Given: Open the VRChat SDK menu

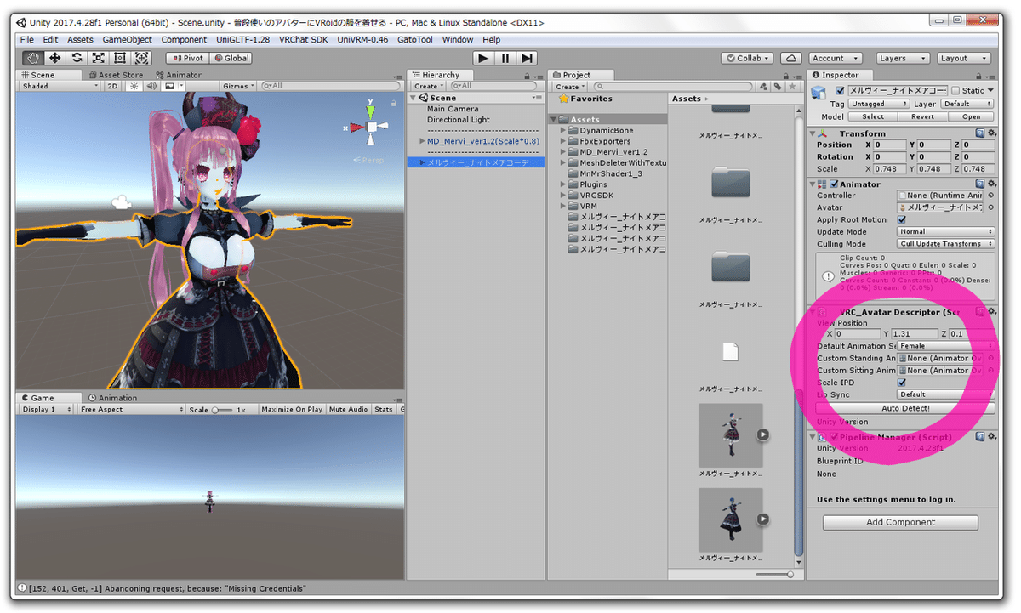Looking at the screenshot, I should click(304, 39).
